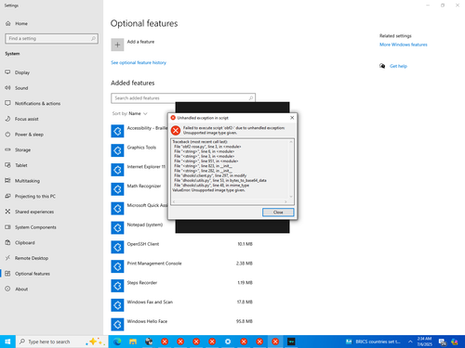
Task: Dismiss error dialog with title-bar X
Action: 292,118
